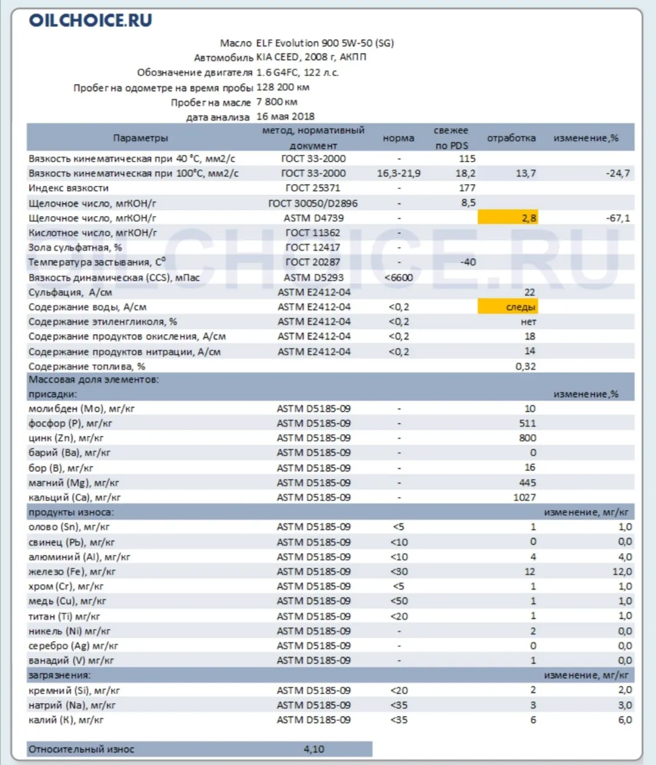Select molybdenum value 10

(x=530, y=409)
